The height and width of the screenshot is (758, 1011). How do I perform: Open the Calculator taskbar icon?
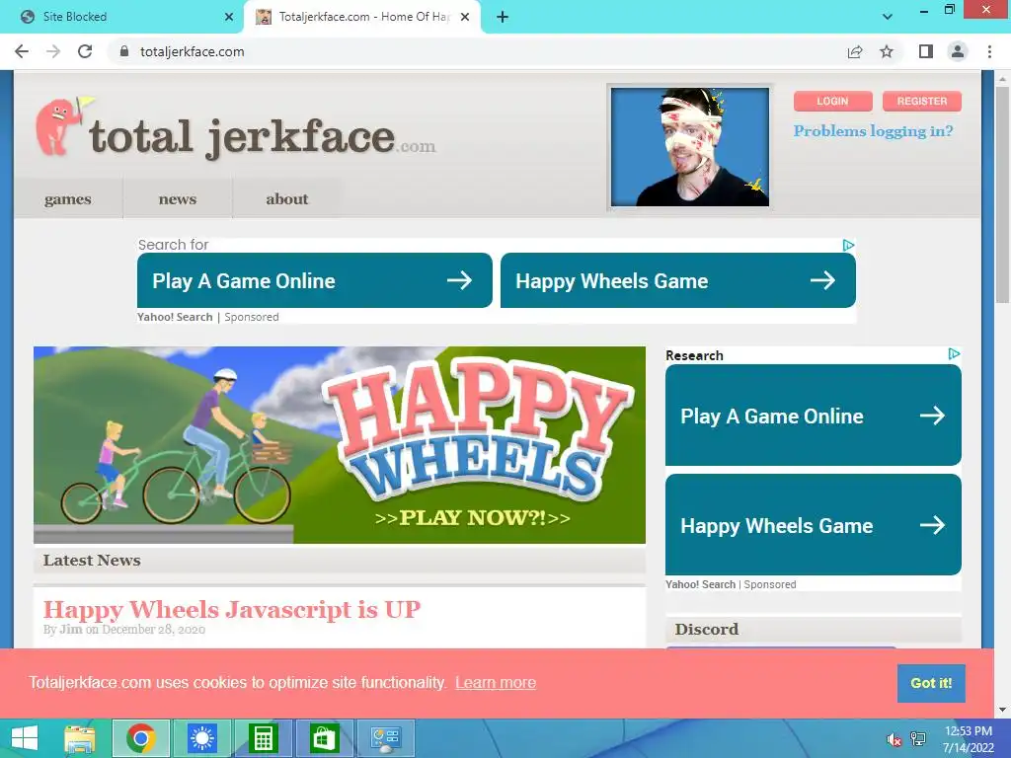263,738
